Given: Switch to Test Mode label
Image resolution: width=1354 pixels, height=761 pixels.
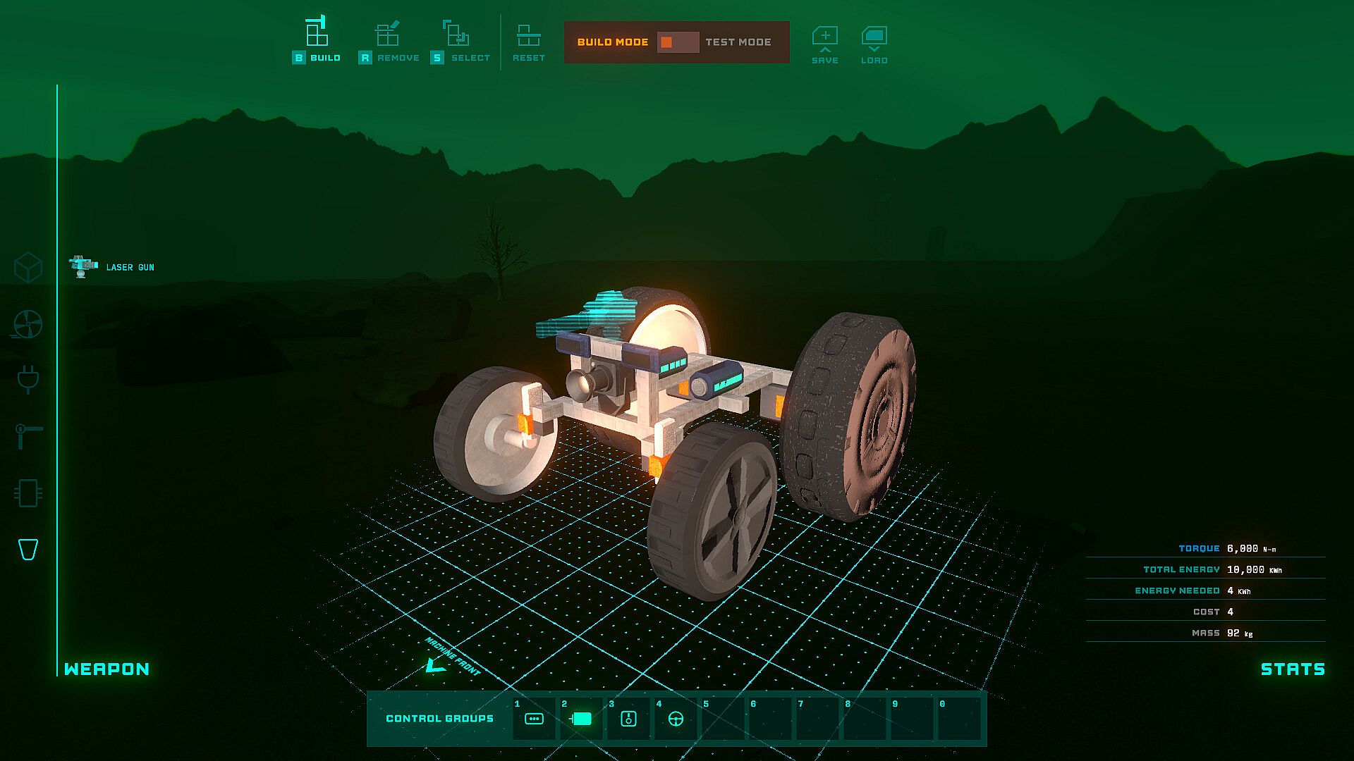Looking at the screenshot, I should point(738,42).
